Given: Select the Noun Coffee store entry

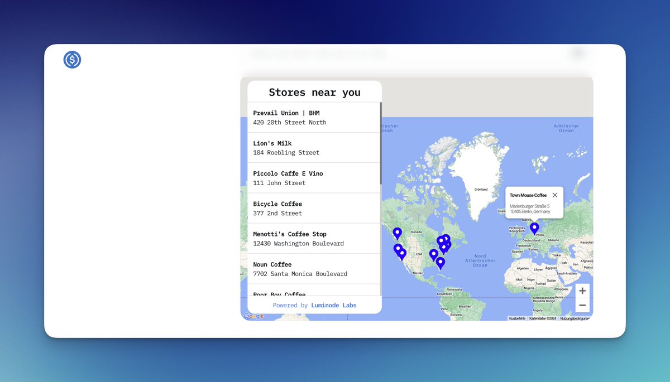Looking at the screenshot, I should 314,269.
